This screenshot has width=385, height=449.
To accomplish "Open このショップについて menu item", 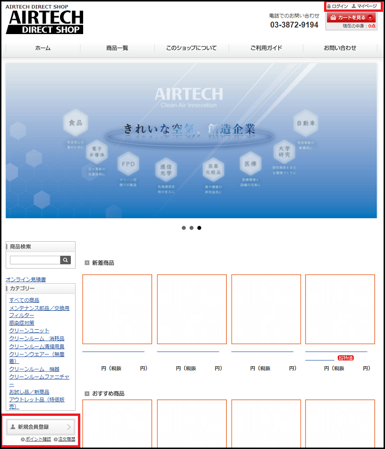I will point(191,48).
